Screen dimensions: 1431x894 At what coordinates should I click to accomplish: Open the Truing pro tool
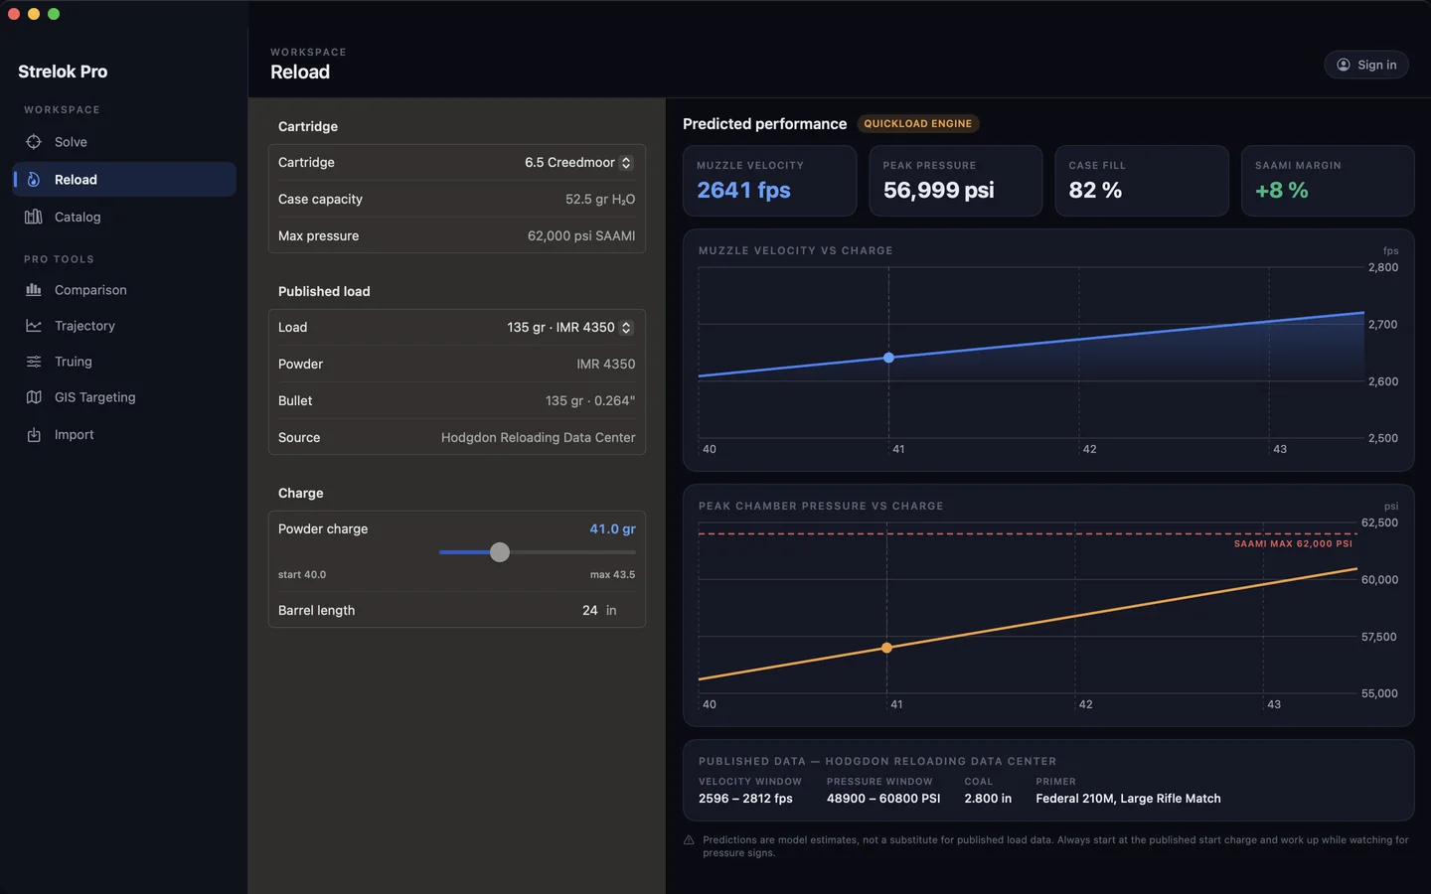click(124, 362)
